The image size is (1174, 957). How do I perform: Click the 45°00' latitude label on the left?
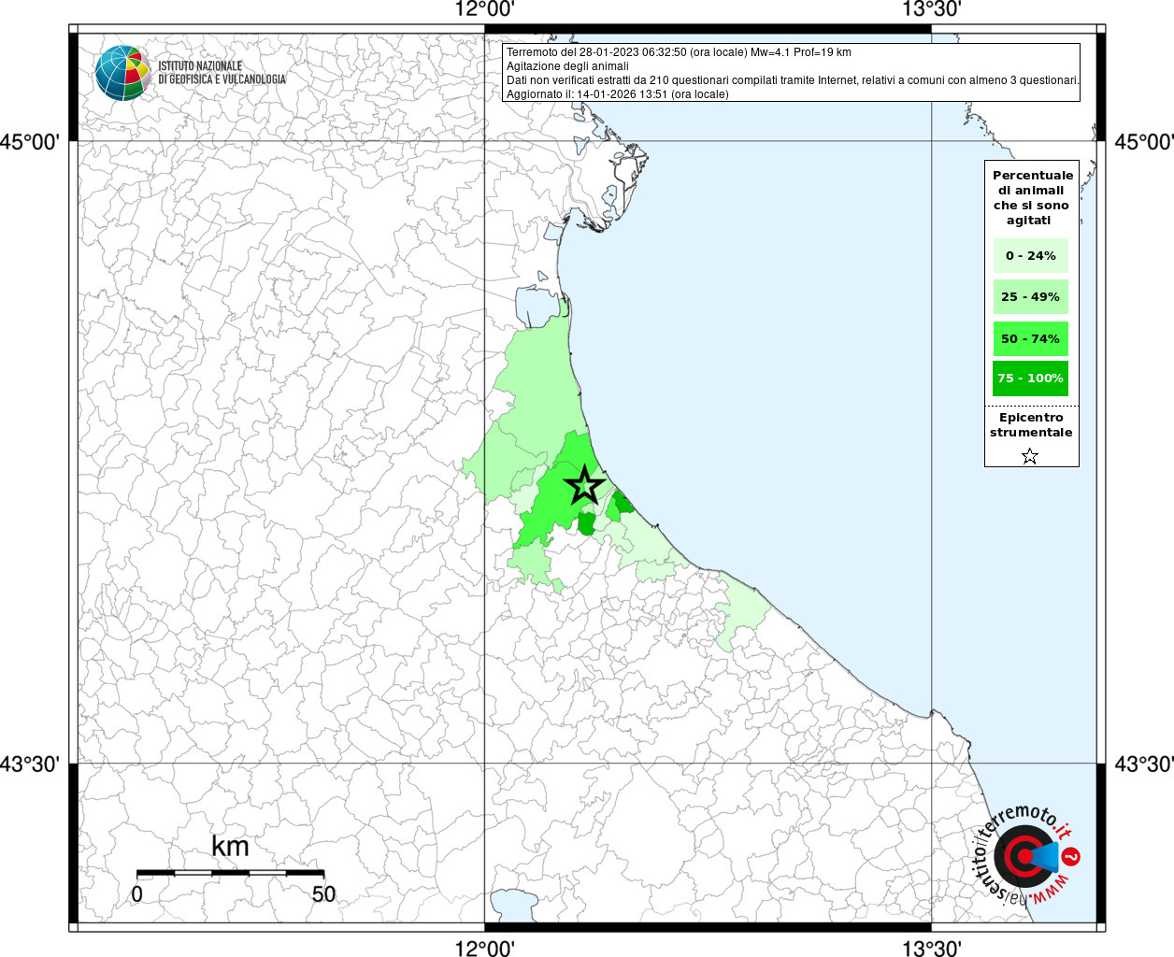(x=30, y=142)
